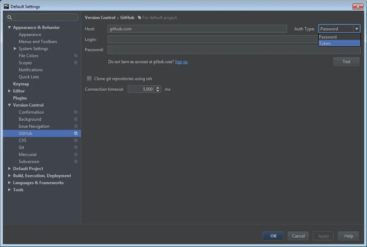Click project-level icon next to Mercurial
This screenshot has width=367, height=247.
(x=76, y=155)
